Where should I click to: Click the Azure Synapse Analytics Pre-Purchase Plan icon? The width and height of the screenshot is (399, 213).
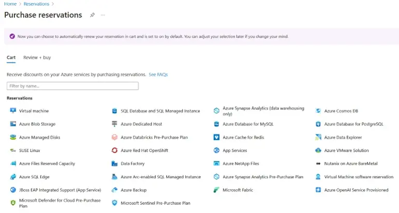click(x=216, y=177)
